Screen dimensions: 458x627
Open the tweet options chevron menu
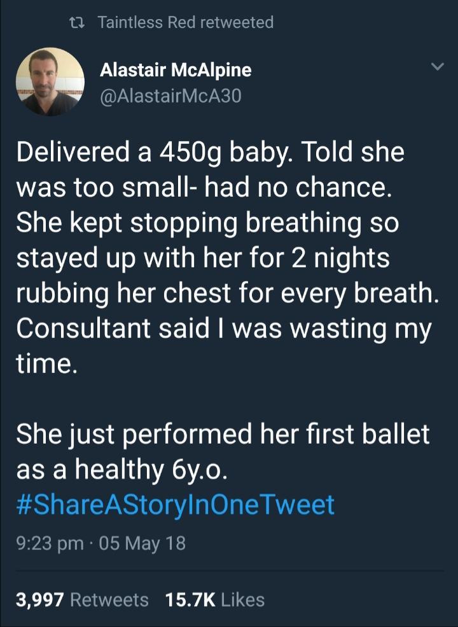click(x=436, y=66)
